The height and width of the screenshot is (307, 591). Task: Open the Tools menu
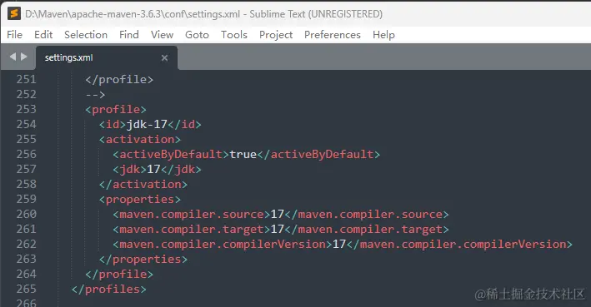[x=234, y=35]
